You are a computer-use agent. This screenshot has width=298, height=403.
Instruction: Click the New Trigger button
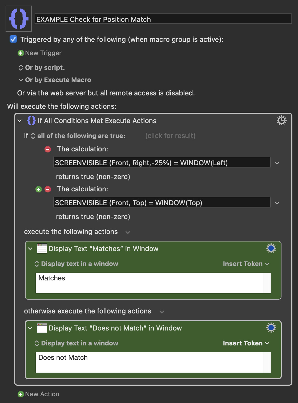click(x=39, y=53)
